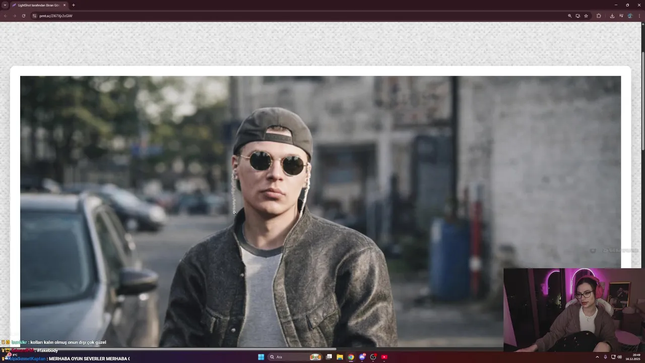The height and width of the screenshot is (363, 645).
Task: Bookmark this page with the star icon
Action: (x=586, y=16)
